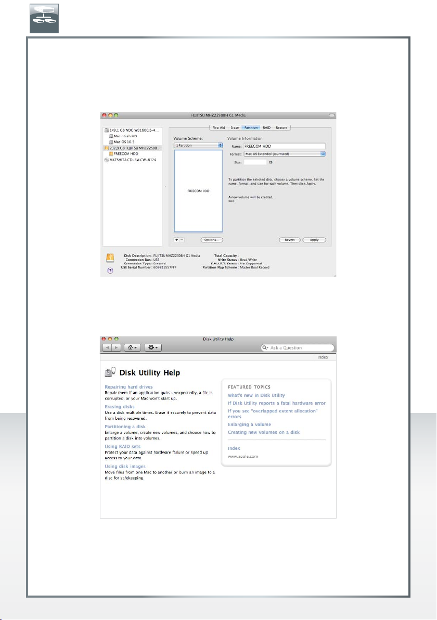Open the Restore tab
This screenshot has height=620, width=437.
coord(281,128)
